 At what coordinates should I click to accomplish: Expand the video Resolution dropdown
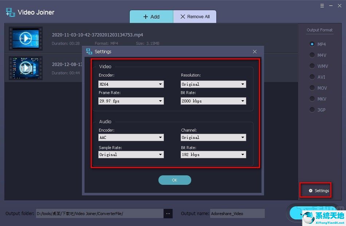point(213,84)
